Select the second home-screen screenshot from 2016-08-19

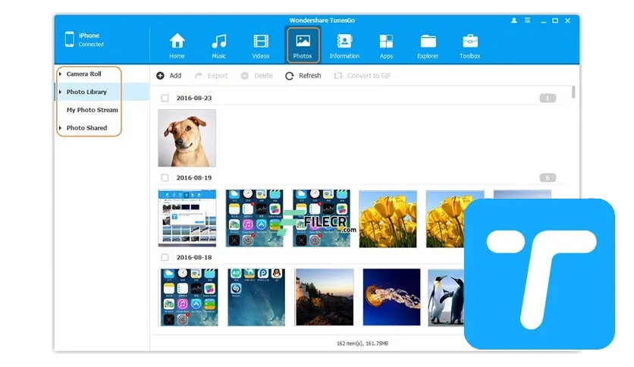point(322,218)
